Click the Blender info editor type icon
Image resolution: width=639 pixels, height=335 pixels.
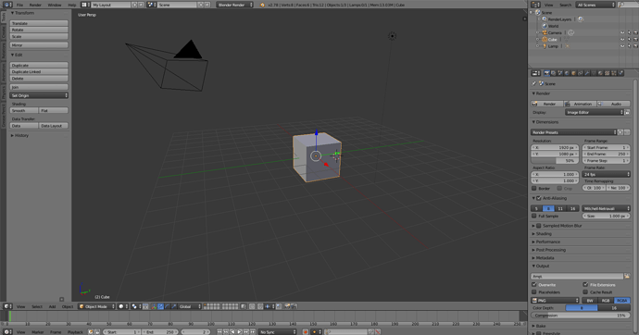(x=6, y=5)
